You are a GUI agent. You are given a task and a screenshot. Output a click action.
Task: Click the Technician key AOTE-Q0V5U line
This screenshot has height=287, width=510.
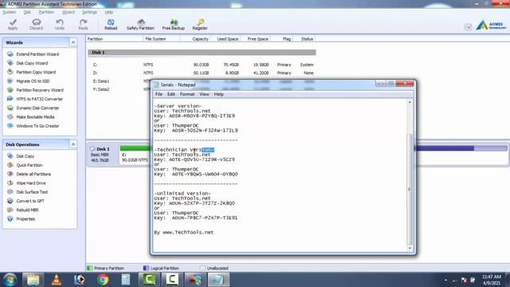(x=194, y=159)
